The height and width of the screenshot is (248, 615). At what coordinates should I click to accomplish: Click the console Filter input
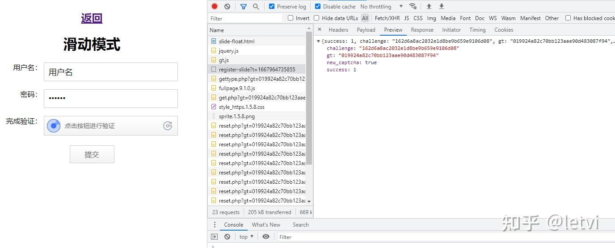(446, 237)
